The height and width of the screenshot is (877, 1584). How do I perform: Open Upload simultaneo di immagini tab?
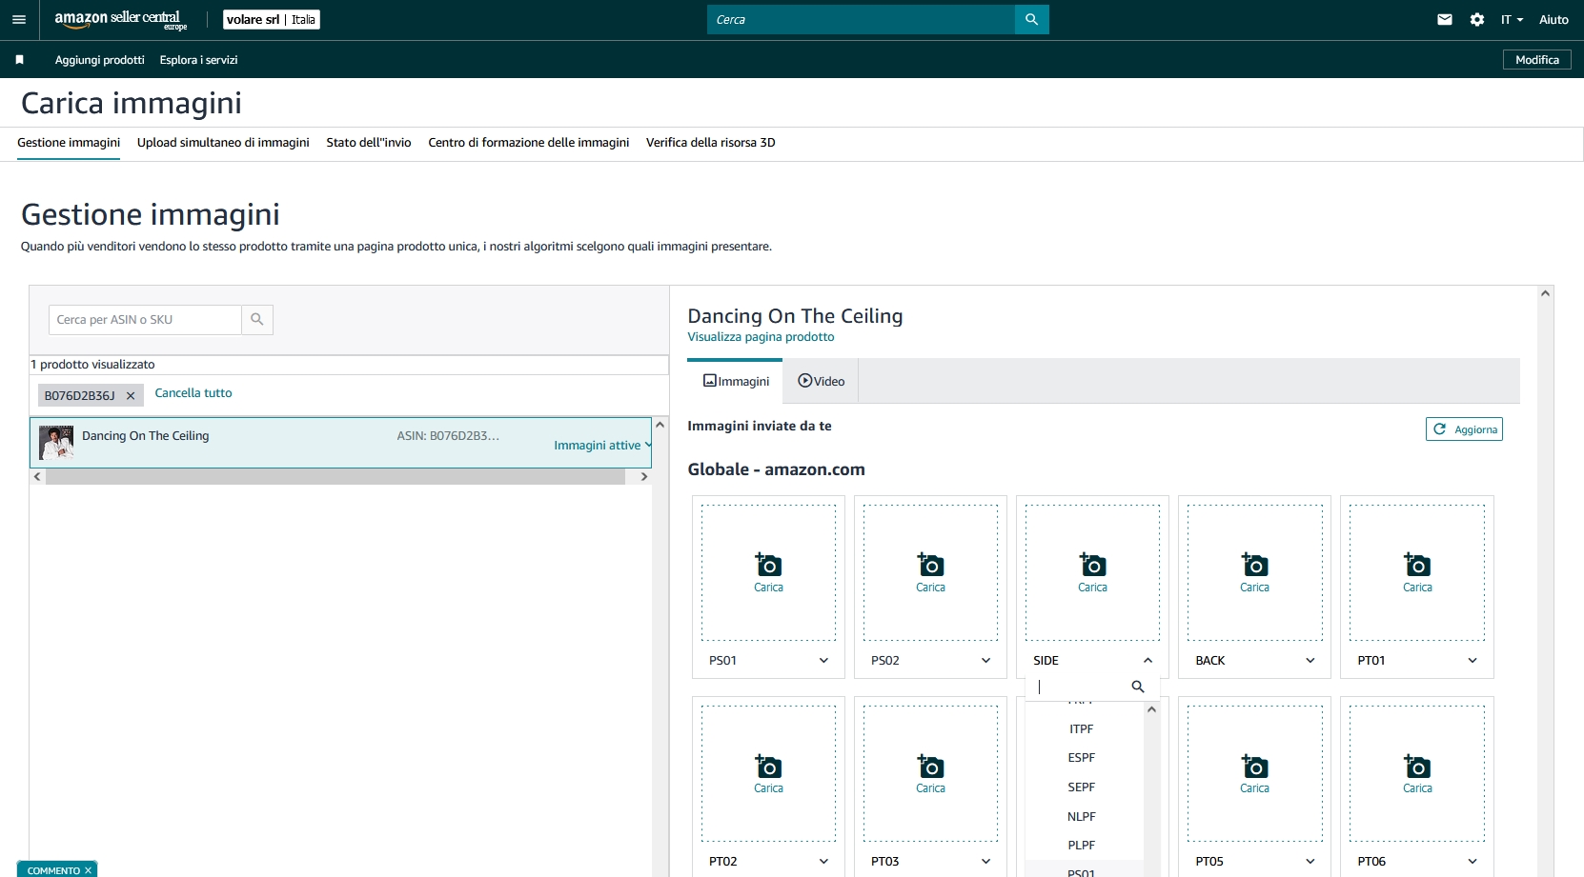click(x=223, y=143)
